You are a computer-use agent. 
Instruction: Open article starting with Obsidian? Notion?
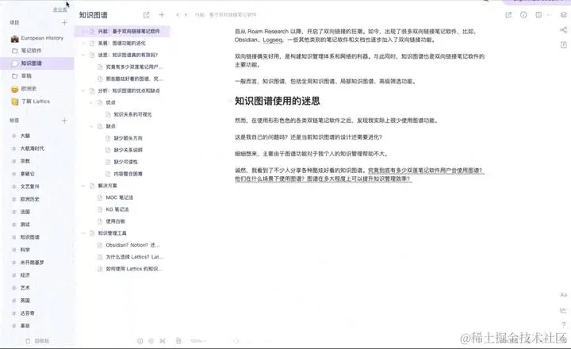133,245
